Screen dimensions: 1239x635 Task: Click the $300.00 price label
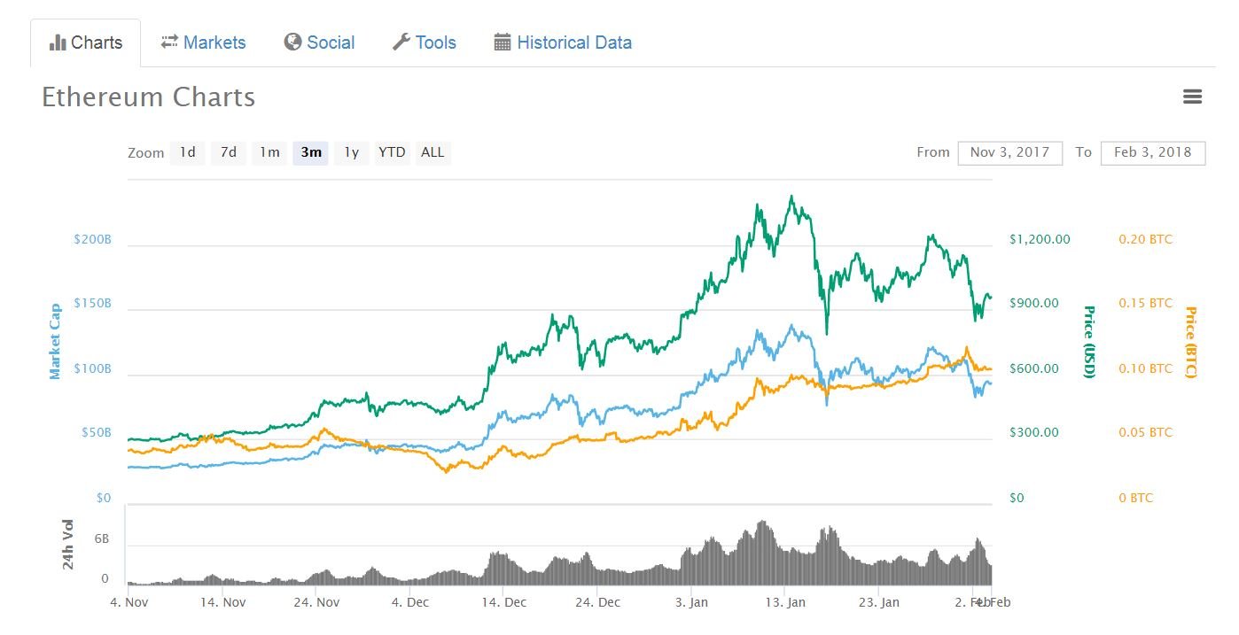tap(1034, 432)
